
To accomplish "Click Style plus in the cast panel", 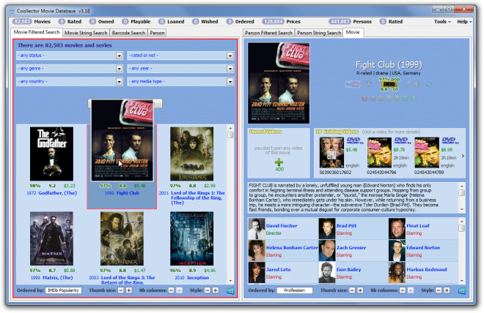I will point(447,290).
